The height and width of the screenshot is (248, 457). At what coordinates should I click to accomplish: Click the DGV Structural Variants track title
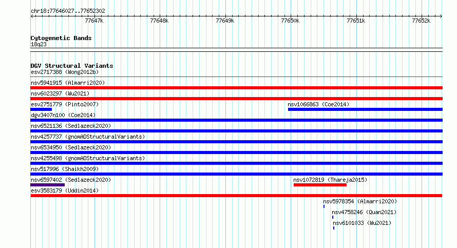click(72, 66)
